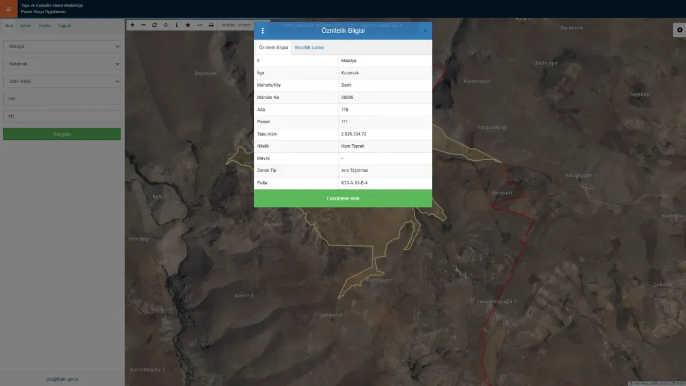Click the print icon in toolbar
This screenshot has width=686, height=386.
point(211,25)
